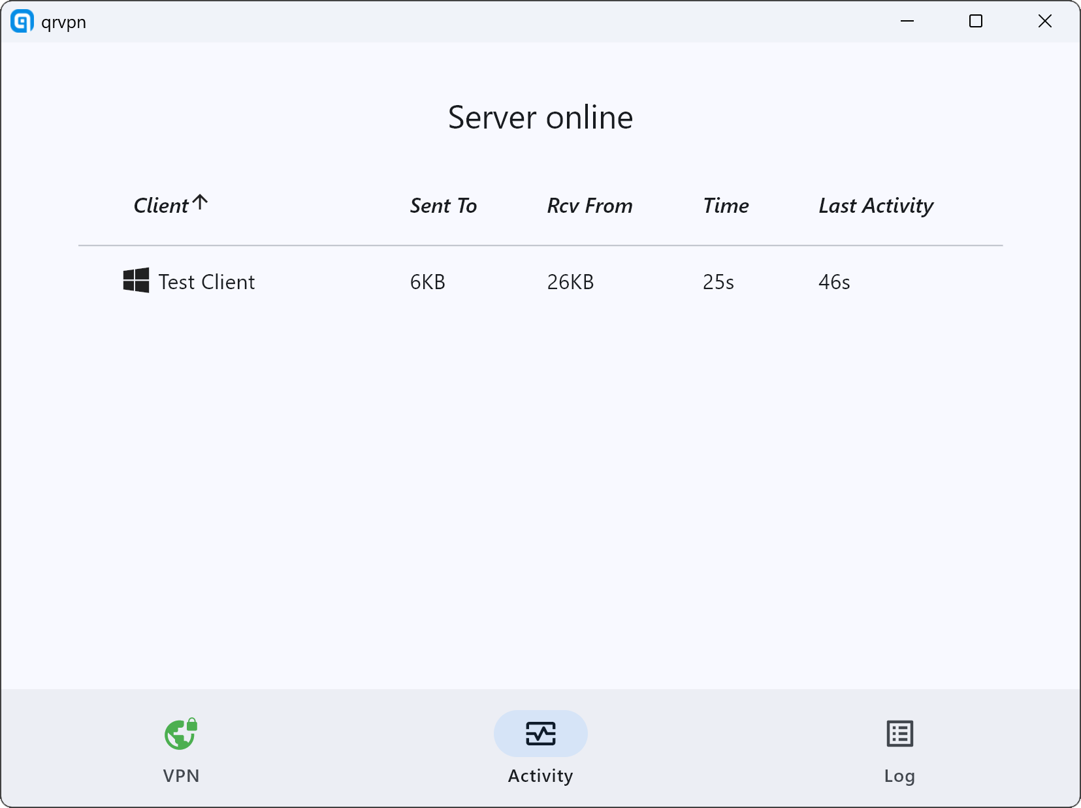
Task: Click the 6KB sent value
Action: click(427, 282)
